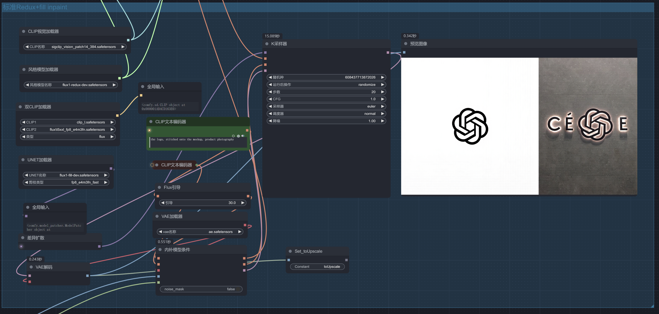Click the 15.089秒 execution time badge above the K采样器 node
The width and height of the screenshot is (659, 314).
point(272,36)
